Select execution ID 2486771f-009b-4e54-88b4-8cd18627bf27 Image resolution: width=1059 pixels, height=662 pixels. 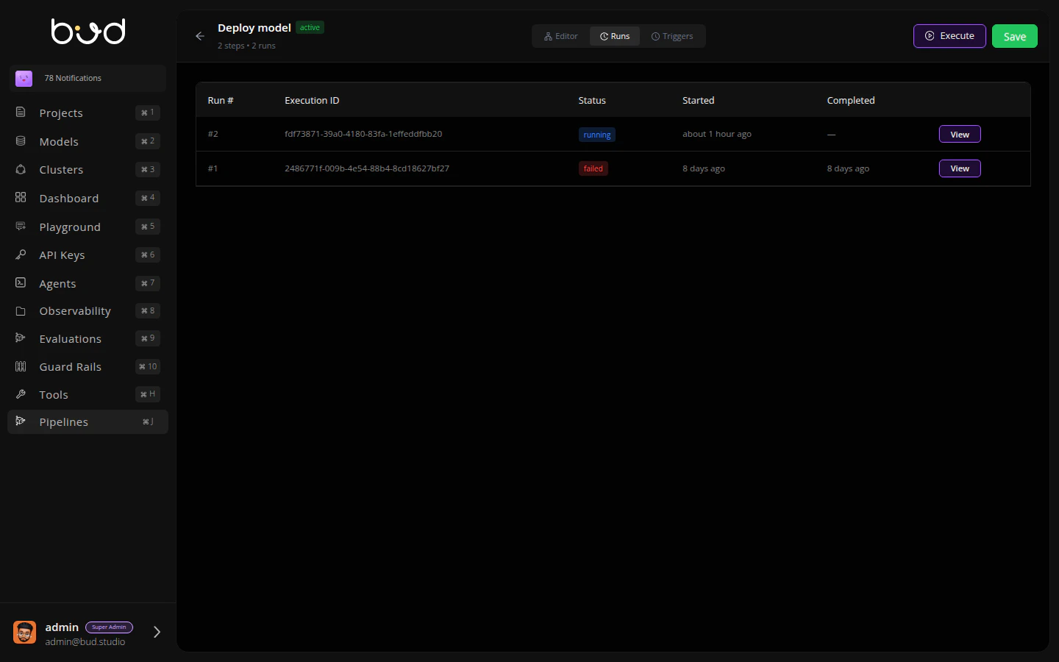pyautogui.click(x=367, y=168)
